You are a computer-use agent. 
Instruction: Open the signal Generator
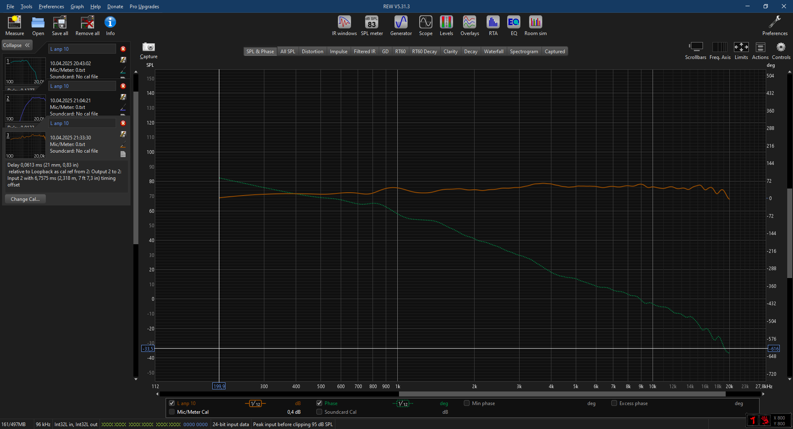[x=401, y=26]
